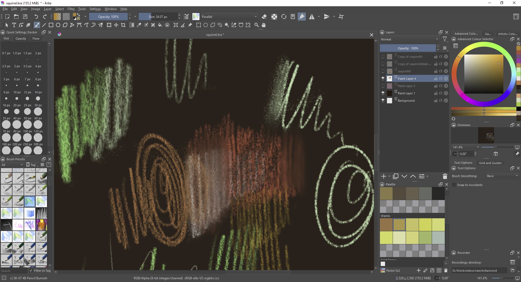The width and height of the screenshot is (521, 282).
Task: Select the Freehand Brush tool
Action: [x=37, y=25]
